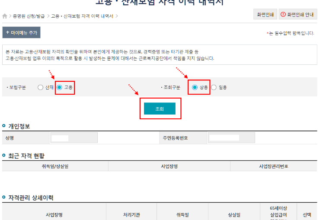Choose the 일용 inquiry type radio
Image resolution: width=323 pixels, height=220 pixels.
click(x=214, y=87)
